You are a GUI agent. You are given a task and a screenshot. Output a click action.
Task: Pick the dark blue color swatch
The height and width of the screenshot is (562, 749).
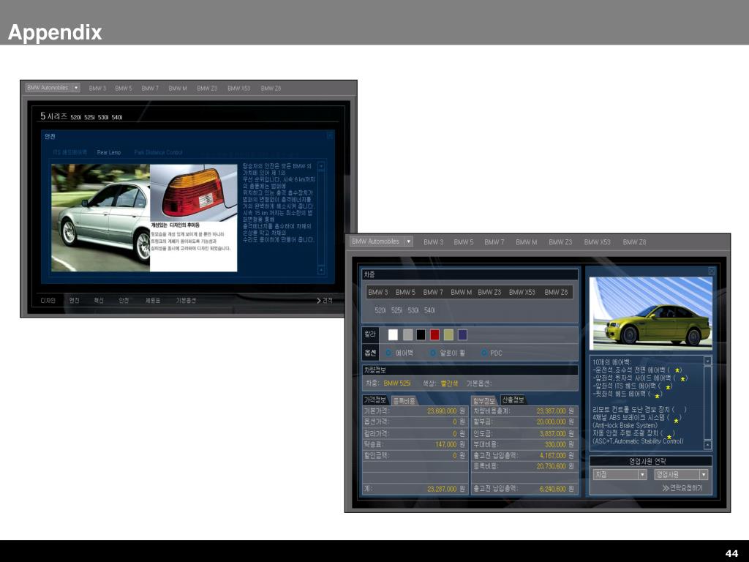coord(462,335)
